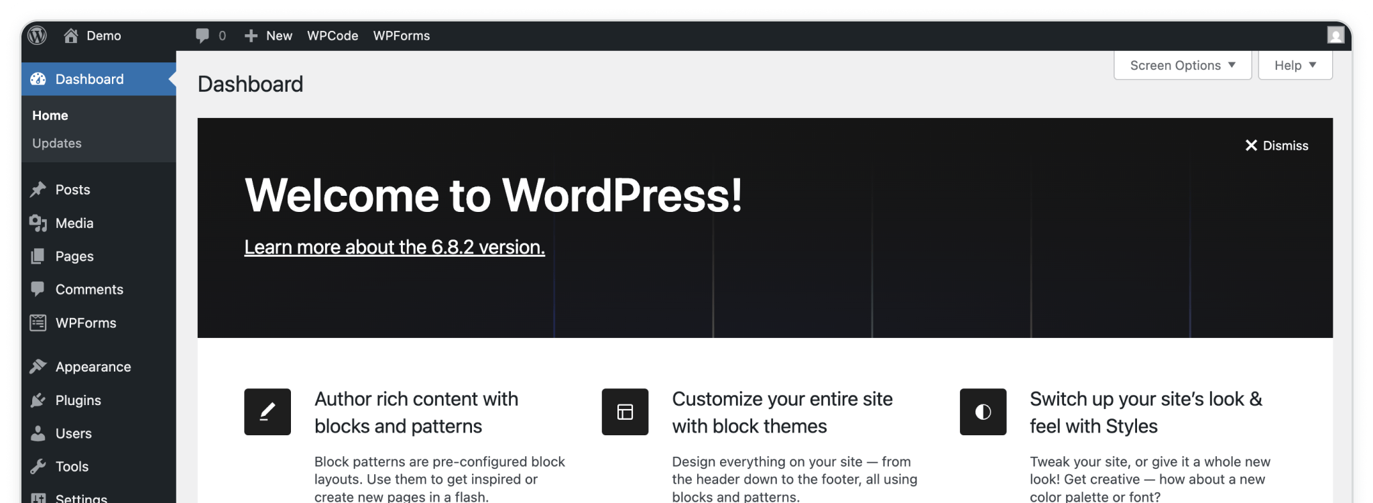Open the Dashboard menu label
This screenshot has width=1373, height=503.
(x=90, y=79)
